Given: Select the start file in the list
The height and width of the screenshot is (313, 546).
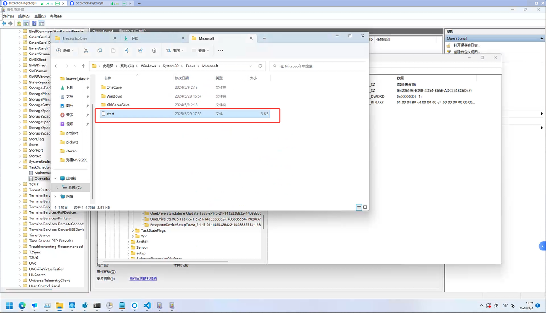Looking at the screenshot, I should pyautogui.click(x=110, y=114).
